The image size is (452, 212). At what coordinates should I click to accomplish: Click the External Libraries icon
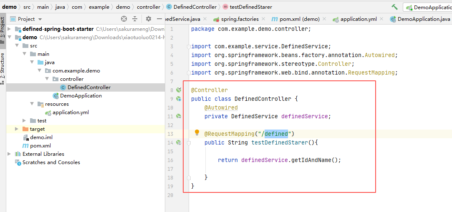pyautogui.click(x=18, y=154)
